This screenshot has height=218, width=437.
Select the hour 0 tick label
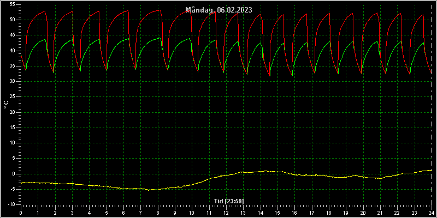coord(21,213)
